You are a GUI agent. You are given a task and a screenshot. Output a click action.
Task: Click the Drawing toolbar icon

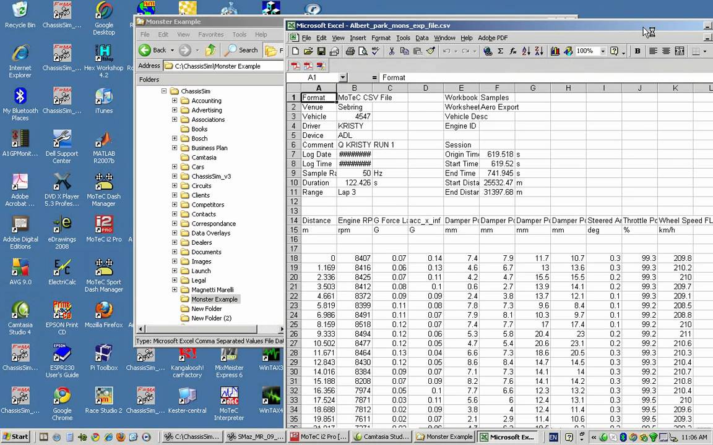click(568, 51)
